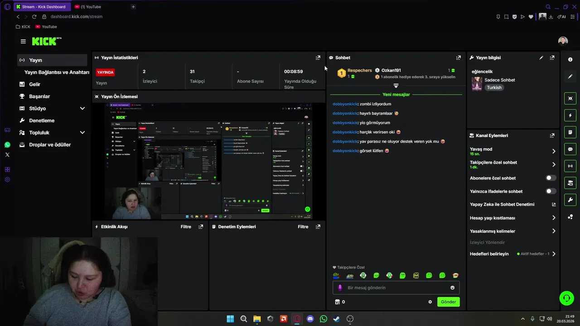Toggle the lightning activity feed icon in the right sidebar
580x326 pixels.
[x=570, y=115]
